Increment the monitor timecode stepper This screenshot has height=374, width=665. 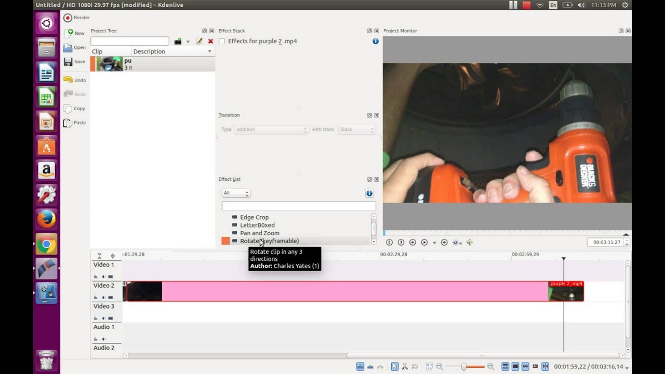coord(627,240)
